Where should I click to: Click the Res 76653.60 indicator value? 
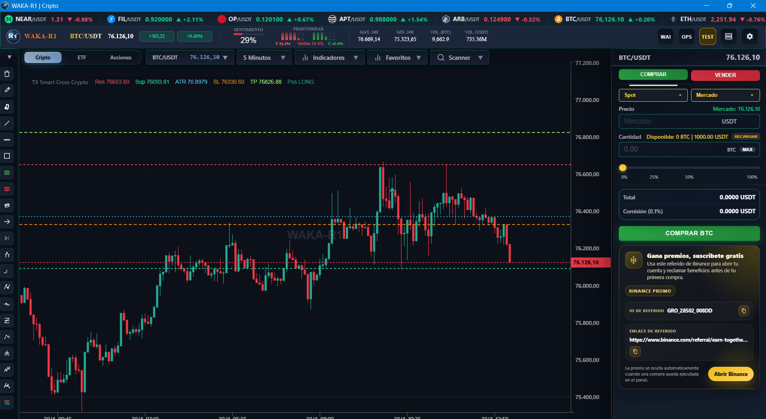click(112, 82)
